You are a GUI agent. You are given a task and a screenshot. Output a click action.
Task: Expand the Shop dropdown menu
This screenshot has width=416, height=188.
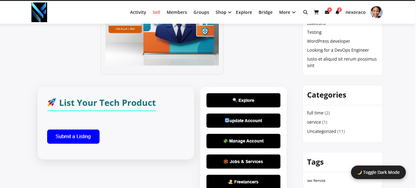(x=223, y=12)
